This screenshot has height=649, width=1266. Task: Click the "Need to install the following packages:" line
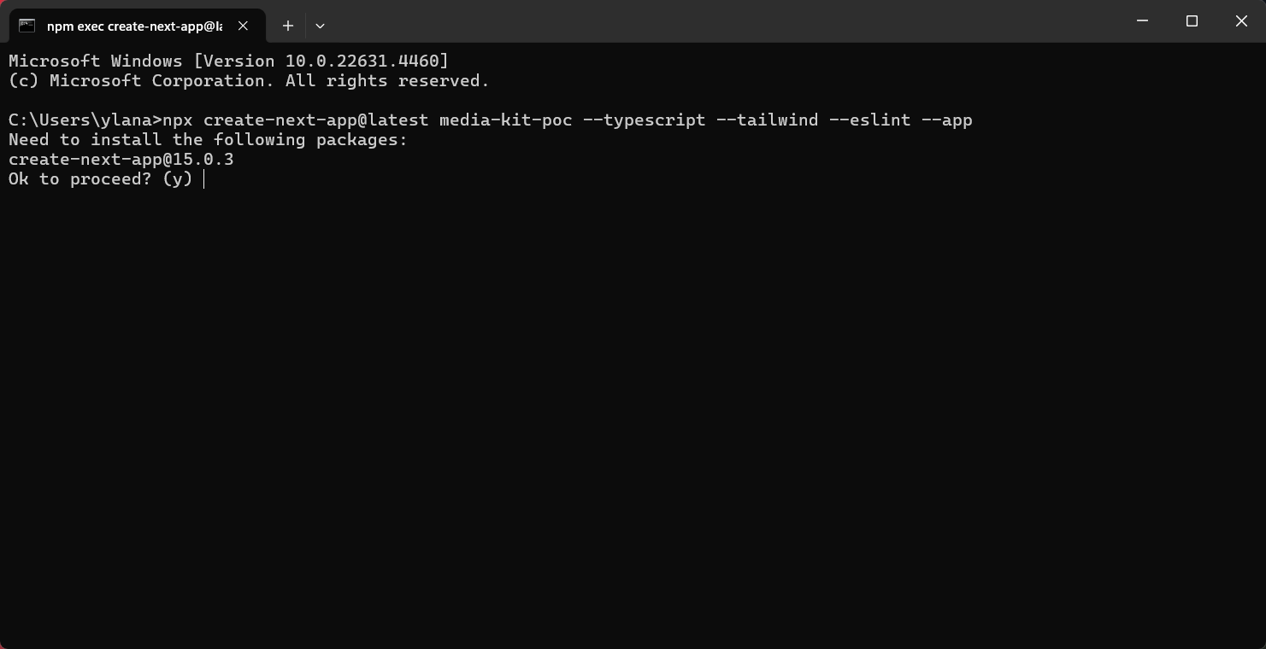(x=209, y=140)
